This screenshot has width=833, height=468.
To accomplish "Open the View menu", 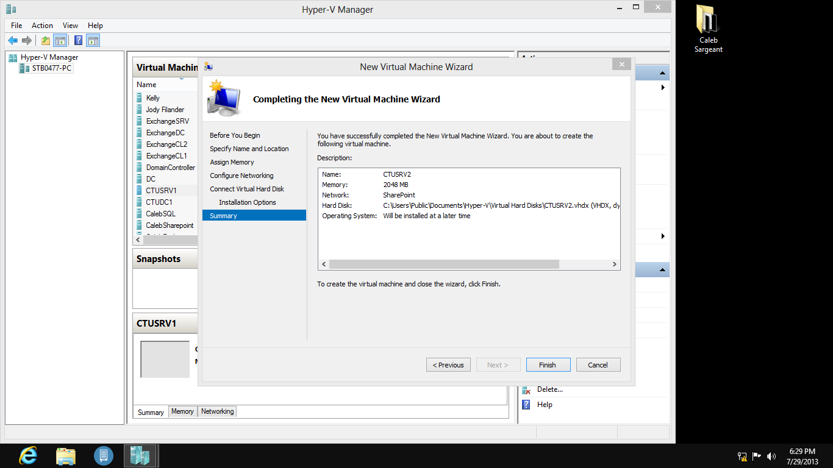I will point(70,26).
